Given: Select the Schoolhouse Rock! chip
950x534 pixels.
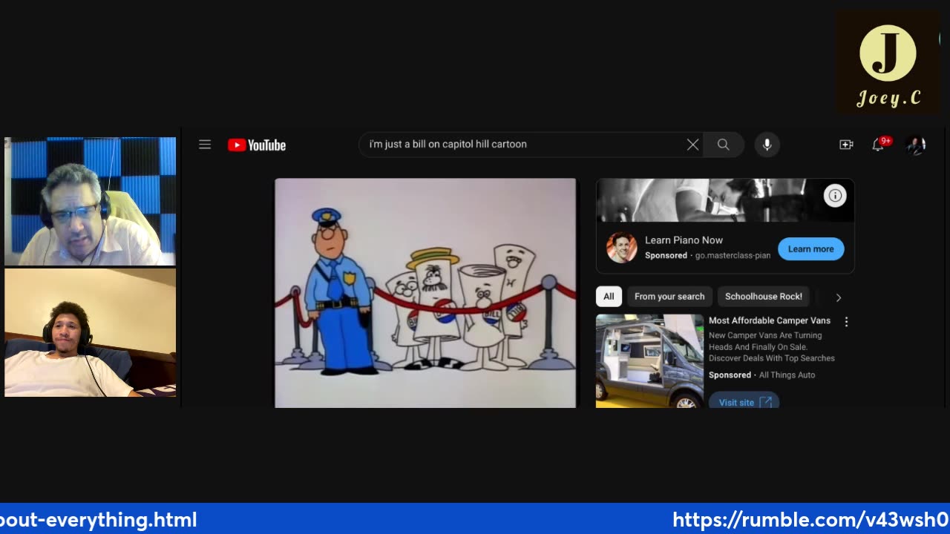Looking at the screenshot, I should click(764, 297).
